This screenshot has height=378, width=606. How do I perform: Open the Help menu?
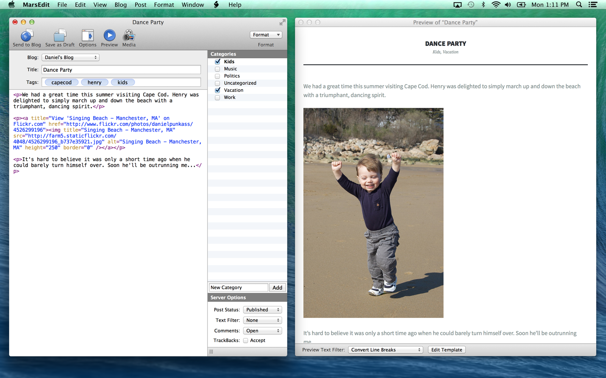pyautogui.click(x=235, y=5)
